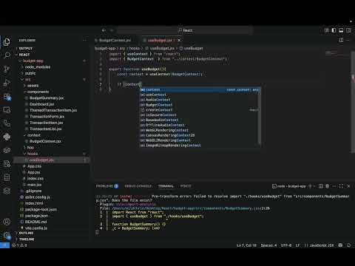The image size is (355, 266).
Task: Add a new terminal with plus icon
Action: [x=311, y=186]
